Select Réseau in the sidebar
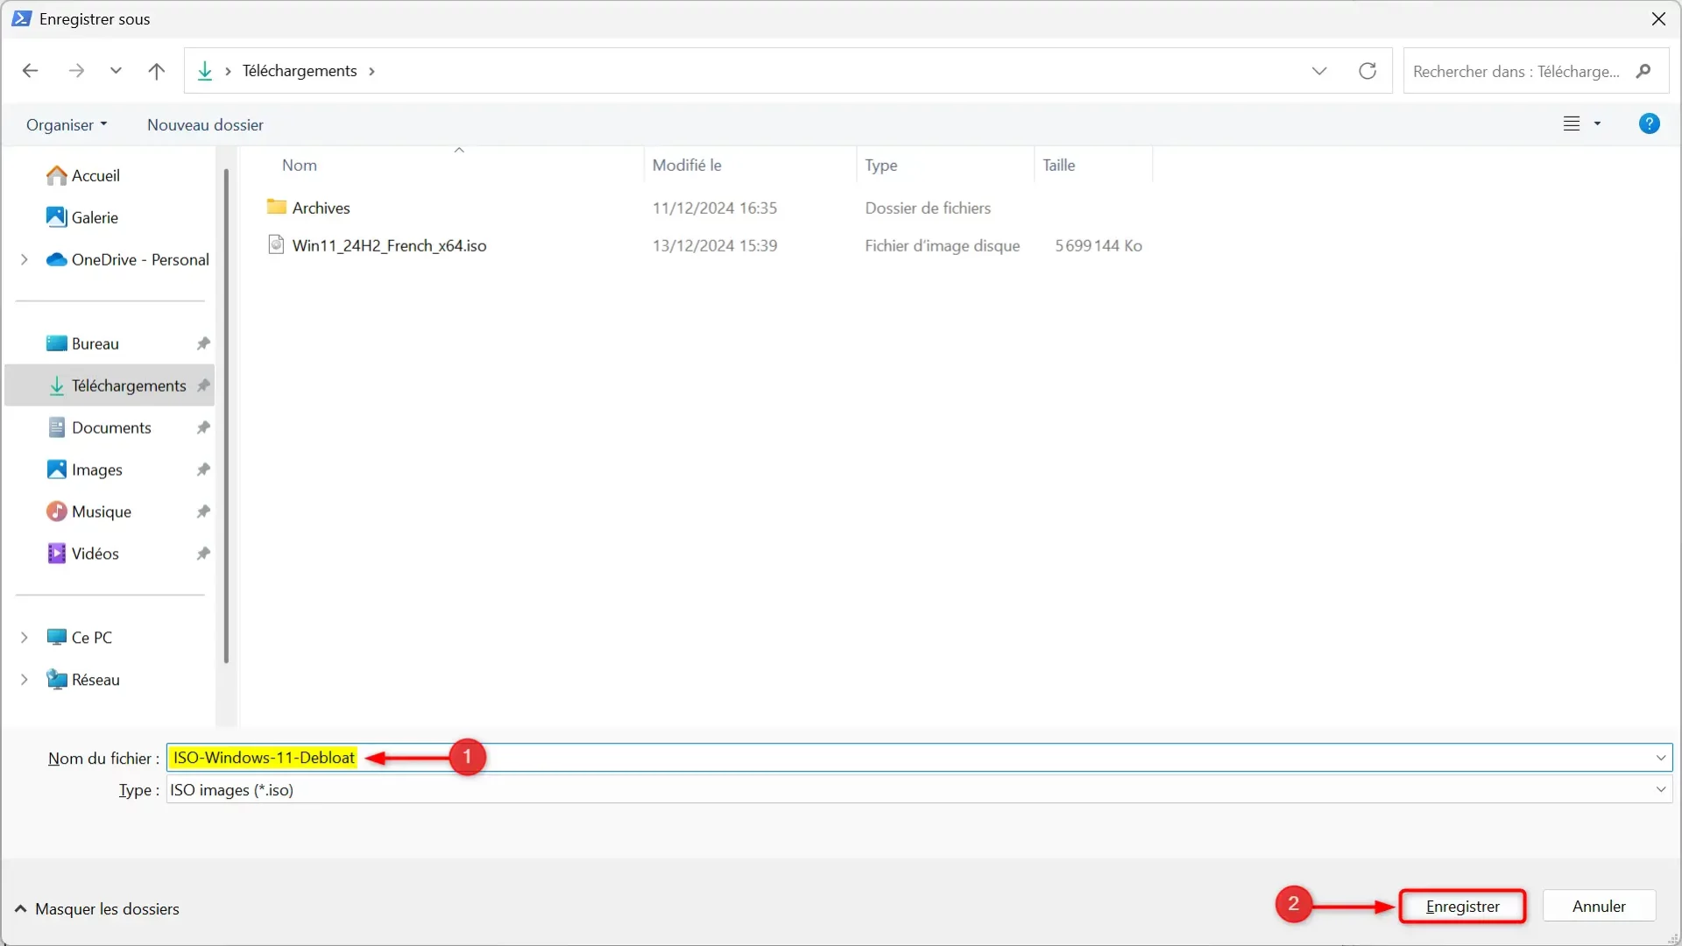The width and height of the screenshot is (1682, 946). (95, 680)
